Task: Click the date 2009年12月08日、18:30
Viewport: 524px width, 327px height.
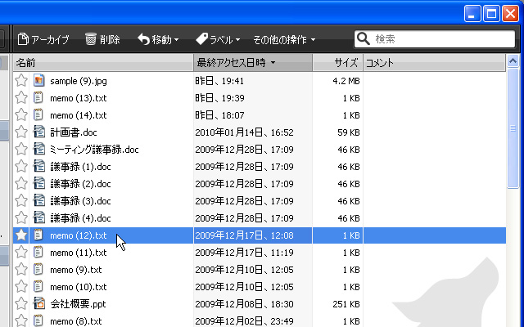Action: click(x=244, y=304)
